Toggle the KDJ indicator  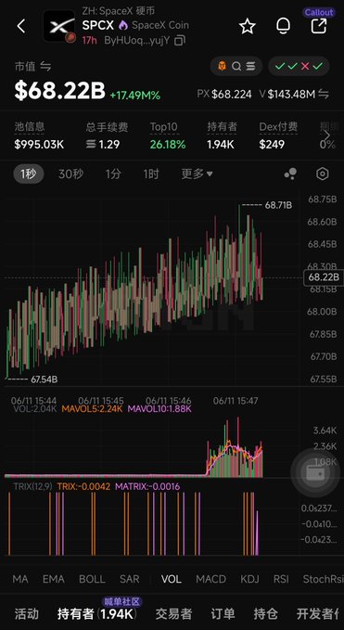[x=249, y=579]
